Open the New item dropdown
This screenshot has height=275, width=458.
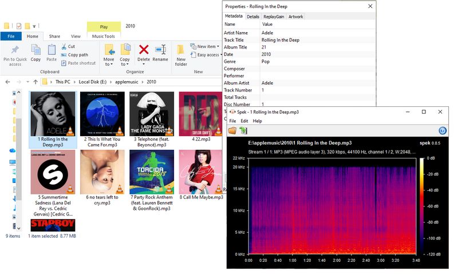[204, 46]
